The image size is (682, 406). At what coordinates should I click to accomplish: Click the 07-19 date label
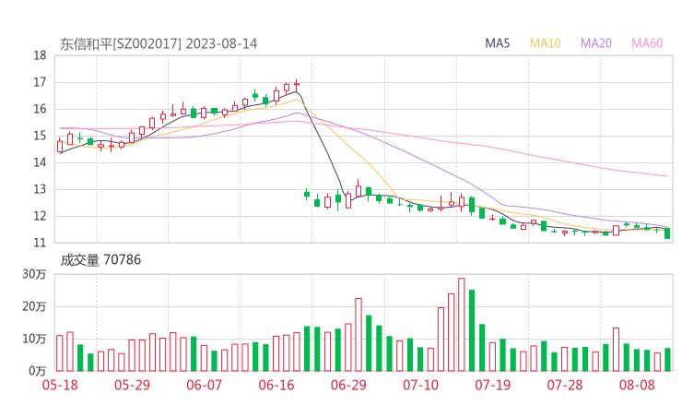[x=492, y=385]
